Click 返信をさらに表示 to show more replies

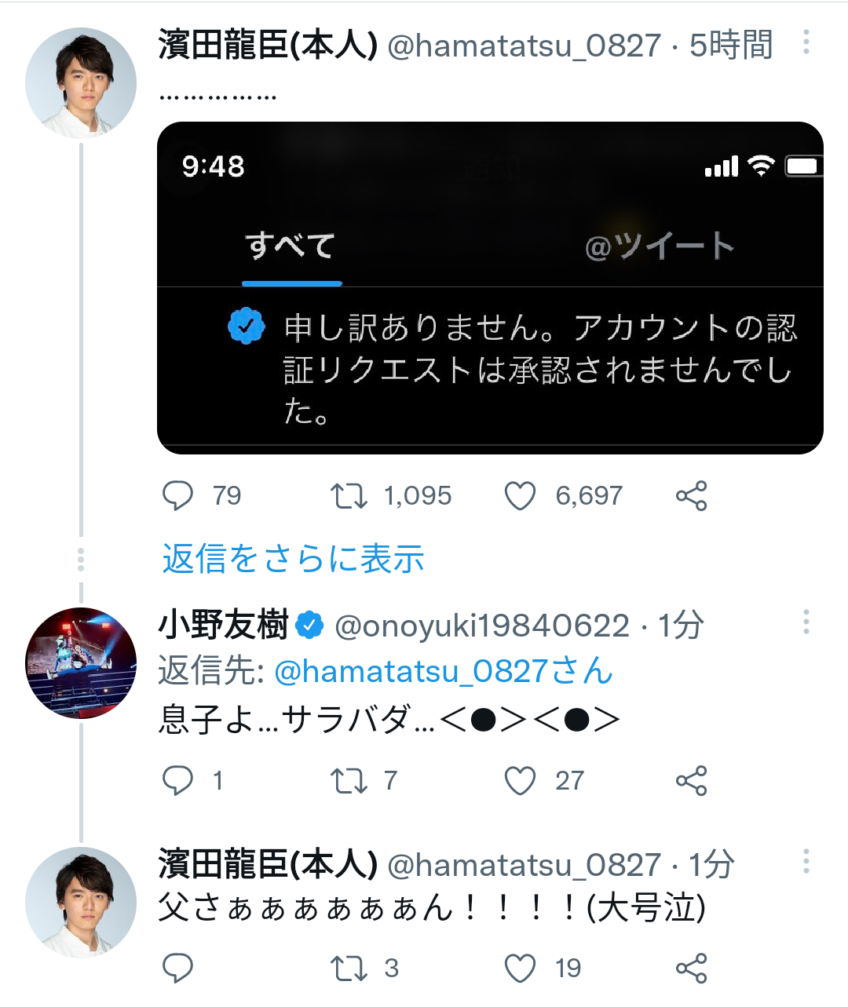pos(293,560)
